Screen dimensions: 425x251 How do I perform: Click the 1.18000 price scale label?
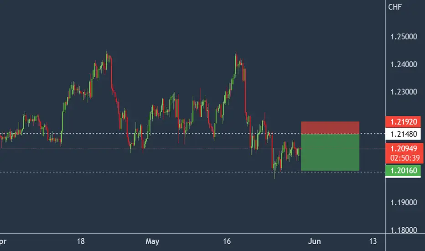404,230
